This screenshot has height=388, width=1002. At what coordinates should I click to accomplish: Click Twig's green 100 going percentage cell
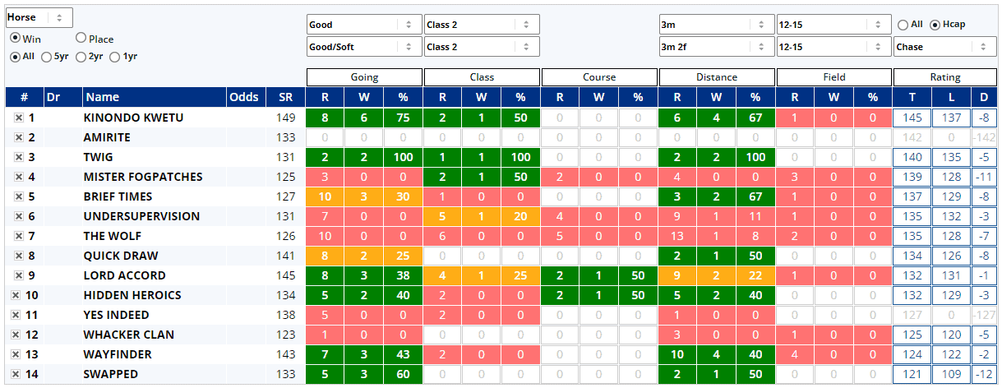click(403, 158)
